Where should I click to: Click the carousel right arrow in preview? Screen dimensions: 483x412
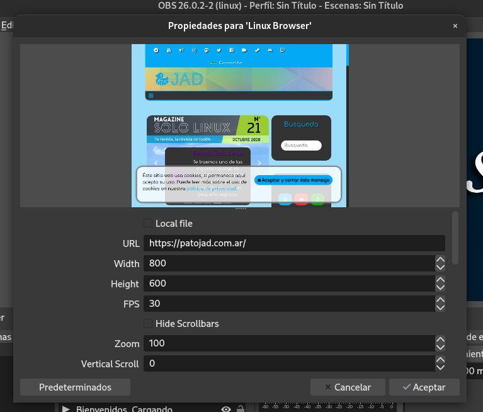(259, 163)
